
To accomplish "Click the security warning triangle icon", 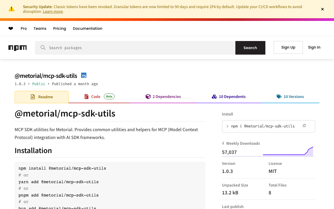I will [x=11, y=9].
